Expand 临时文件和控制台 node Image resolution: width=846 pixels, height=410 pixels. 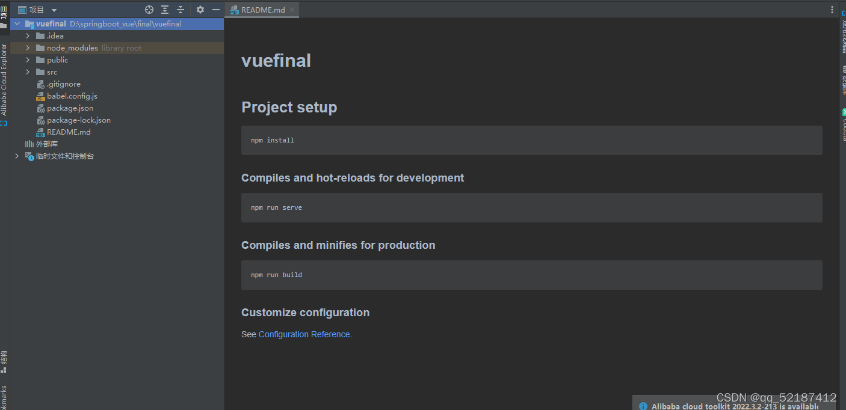pos(17,156)
